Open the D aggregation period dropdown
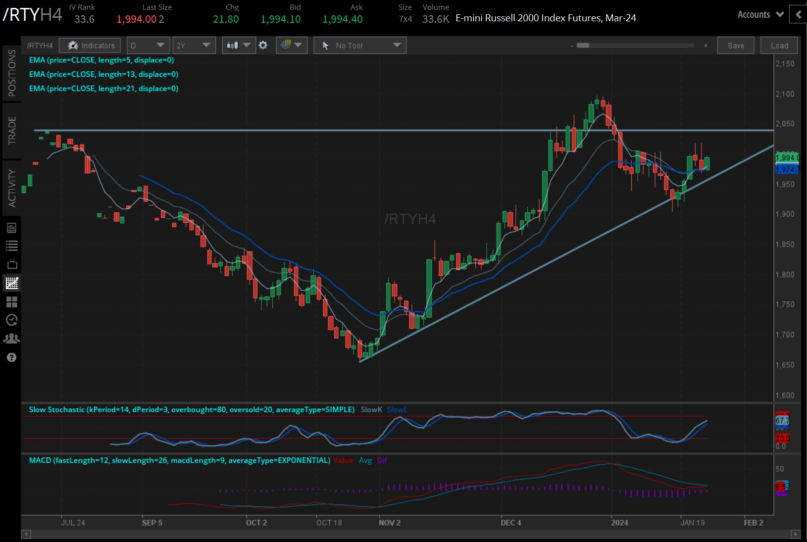The height and width of the screenshot is (542, 807). pos(148,46)
